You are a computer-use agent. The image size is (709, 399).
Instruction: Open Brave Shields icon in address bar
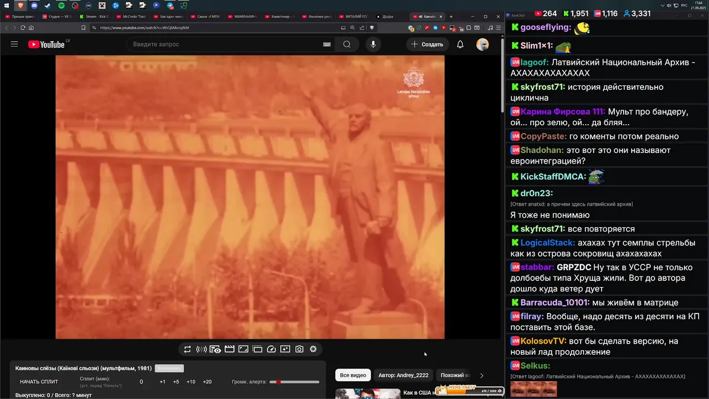[x=372, y=28]
